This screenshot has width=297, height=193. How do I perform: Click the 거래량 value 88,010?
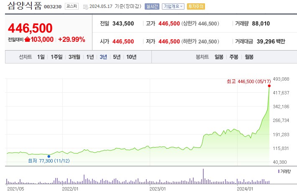pos(261,23)
